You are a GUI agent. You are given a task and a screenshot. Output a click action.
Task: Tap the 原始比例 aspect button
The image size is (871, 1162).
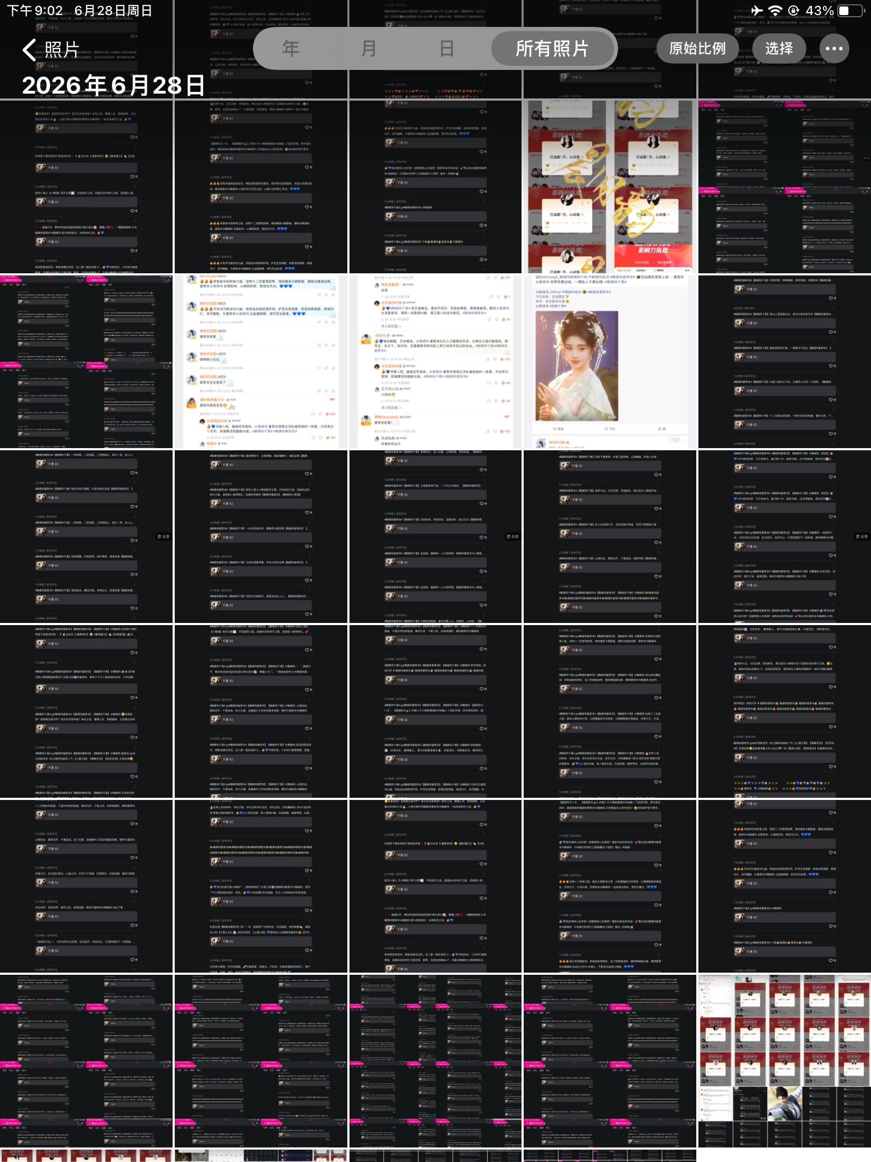click(x=697, y=49)
